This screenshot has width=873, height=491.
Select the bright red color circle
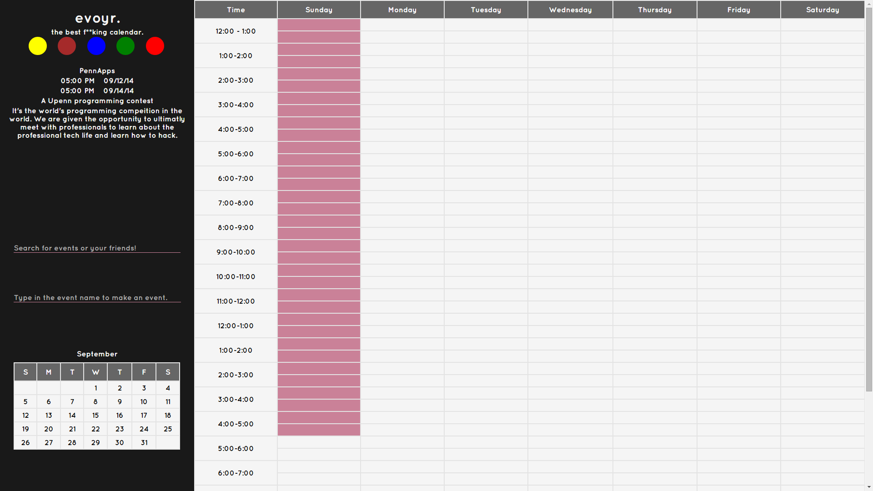coord(155,46)
